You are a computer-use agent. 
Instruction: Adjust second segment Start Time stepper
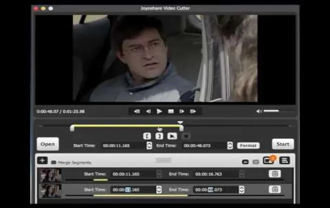click(x=159, y=189)
